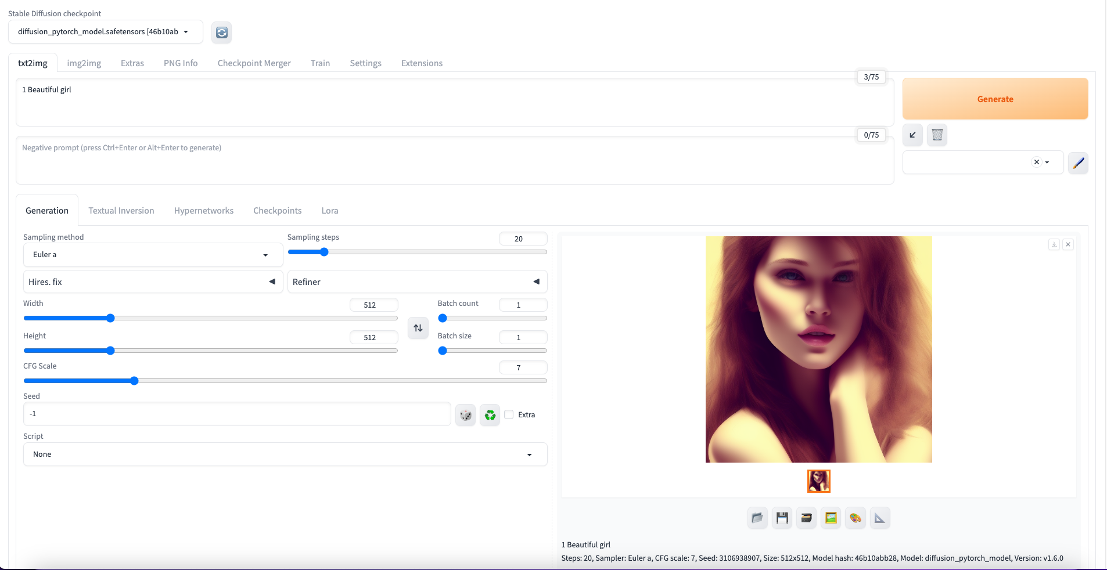
Task: Click the Negative prompt text box
Action: click(455, 160)
